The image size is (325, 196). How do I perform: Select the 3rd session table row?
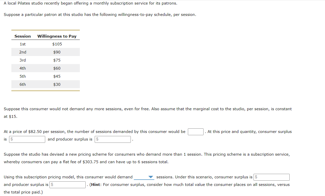click(x=45, y=60)
